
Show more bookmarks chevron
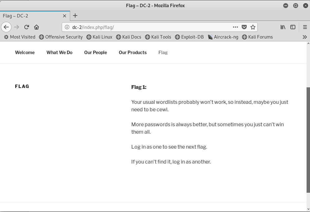tap(305, 37)
